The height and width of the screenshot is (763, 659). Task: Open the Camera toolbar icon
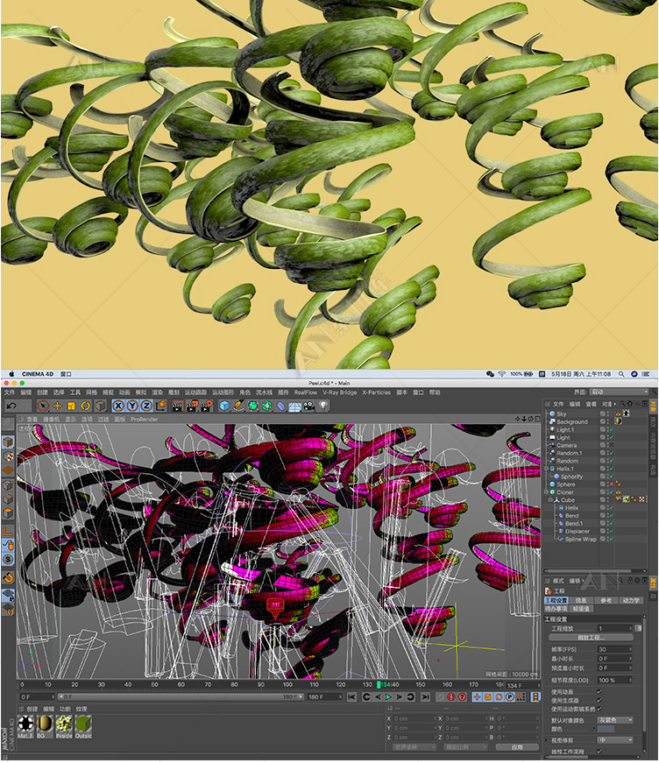pyautogui.click(x=309, y=406)
